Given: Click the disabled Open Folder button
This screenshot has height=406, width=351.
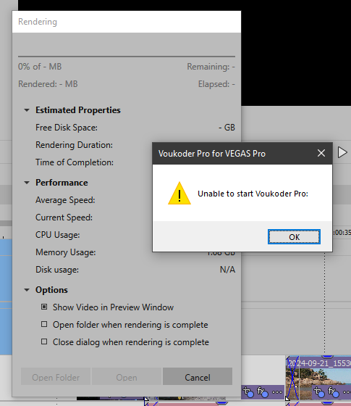Looking at the screenshot, I should tap(56, 377).
